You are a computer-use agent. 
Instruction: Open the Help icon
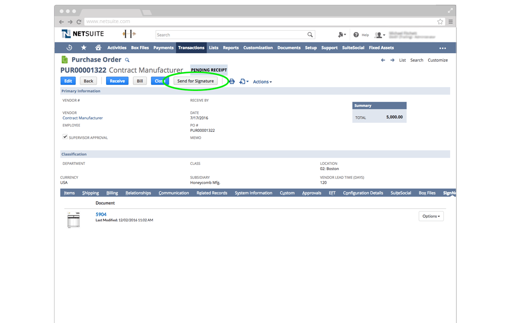[x=356, y=35]
